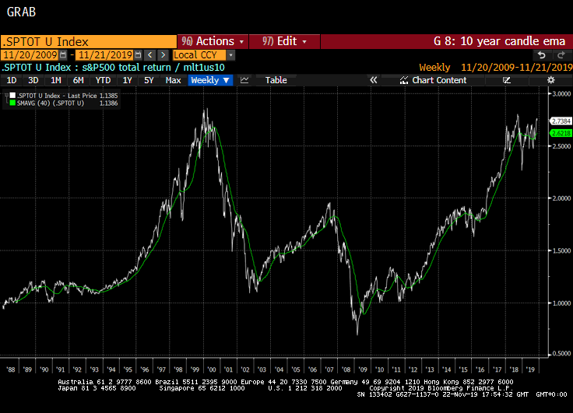Viewport: 573px width, 413px height.
Task: Open chart settings gear icon
Action: tap(550, 80)
